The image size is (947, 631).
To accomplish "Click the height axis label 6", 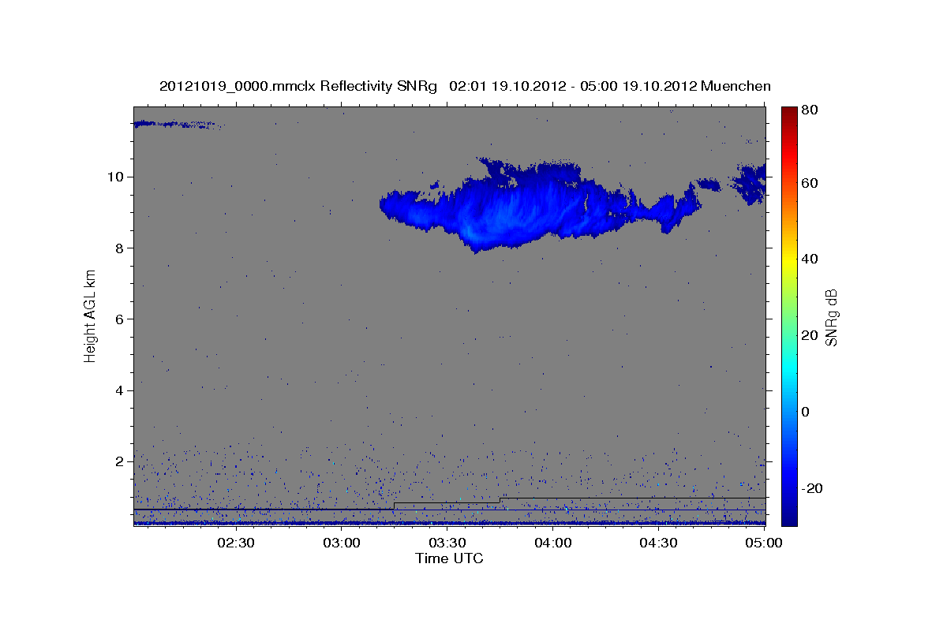I will [121, 319].
